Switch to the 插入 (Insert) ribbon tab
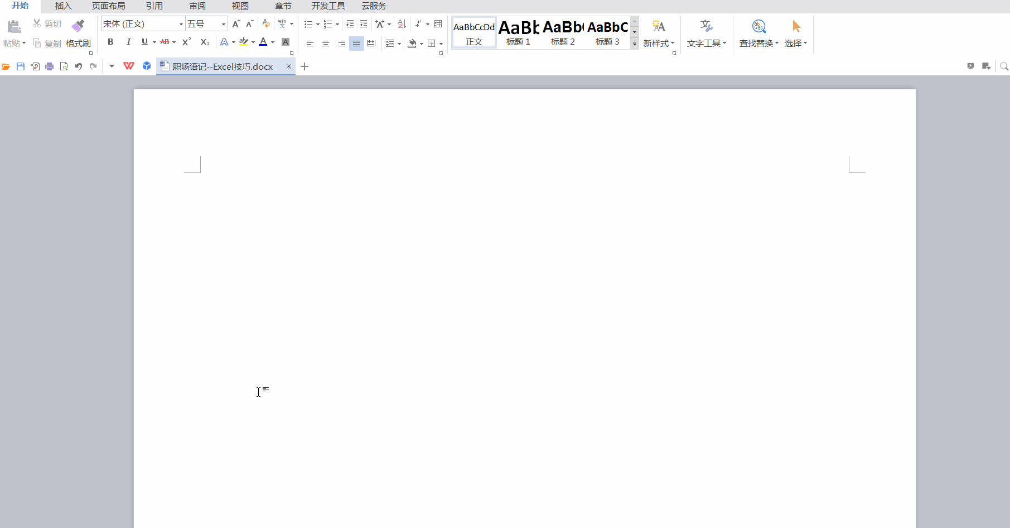The height and width of the screenshot is (528, 1010). [x=64, y=6]
